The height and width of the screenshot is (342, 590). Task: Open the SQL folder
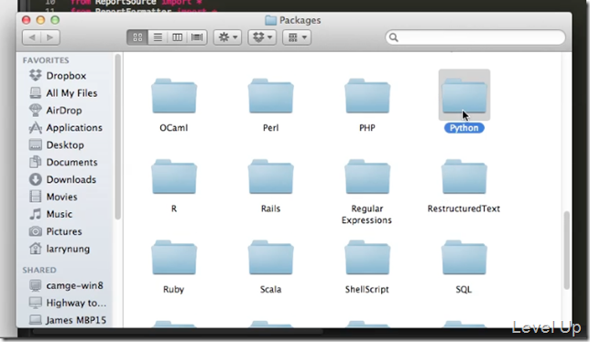[464, 258]
